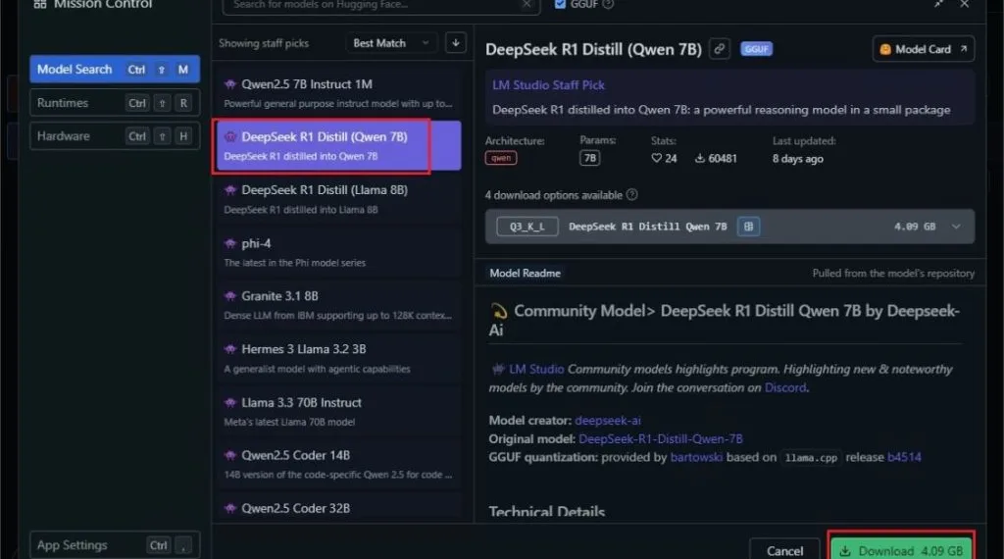The width and height of the screenshot is (1004, 559).
Task: Open the LM Studio link in readme
Action: tap(536, 369)
